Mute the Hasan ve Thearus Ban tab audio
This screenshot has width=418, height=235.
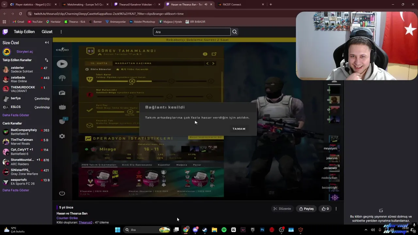pyautogui.click(x=206, y=5)
